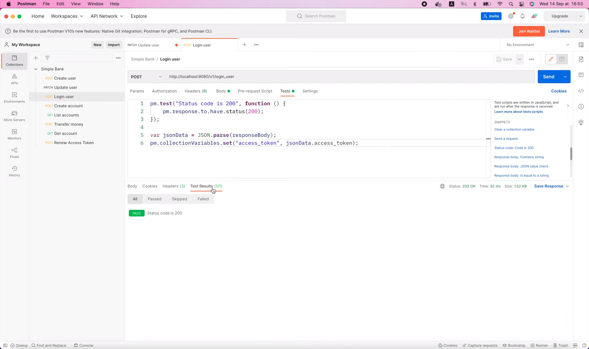This screenshot has width=589, height=349.
Task: Click the Cookies link under Send
Action: (x=559, y=91)
